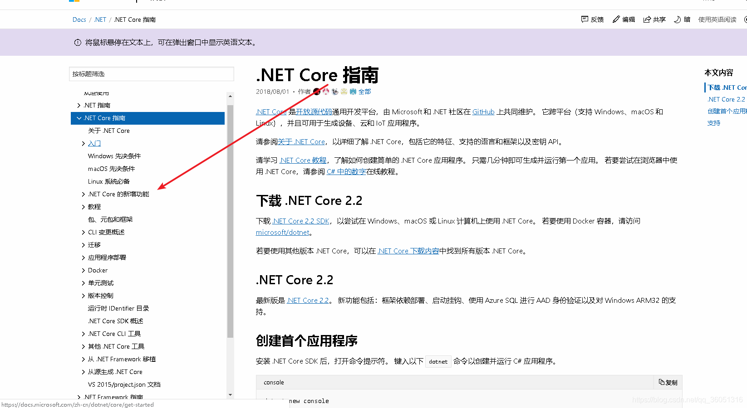
Task: Expand the .NET Core 的新增功能 node
Action: pyautogui.click(x=84, y=194)
